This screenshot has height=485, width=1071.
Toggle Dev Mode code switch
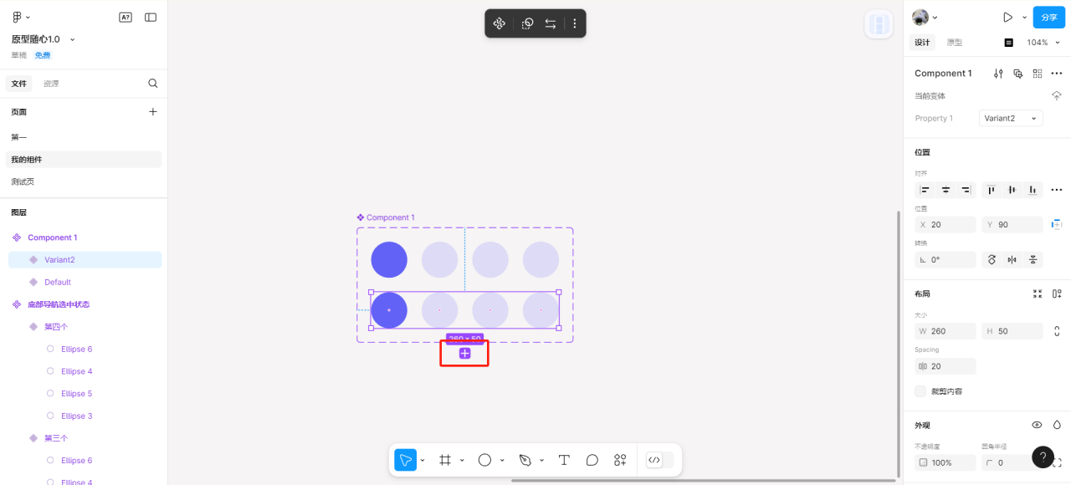(659, 460)
